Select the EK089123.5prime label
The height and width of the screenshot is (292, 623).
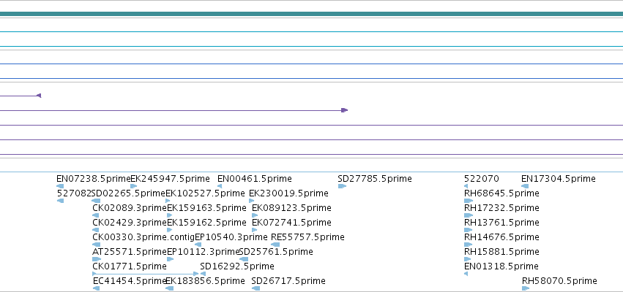pos(291,208)
